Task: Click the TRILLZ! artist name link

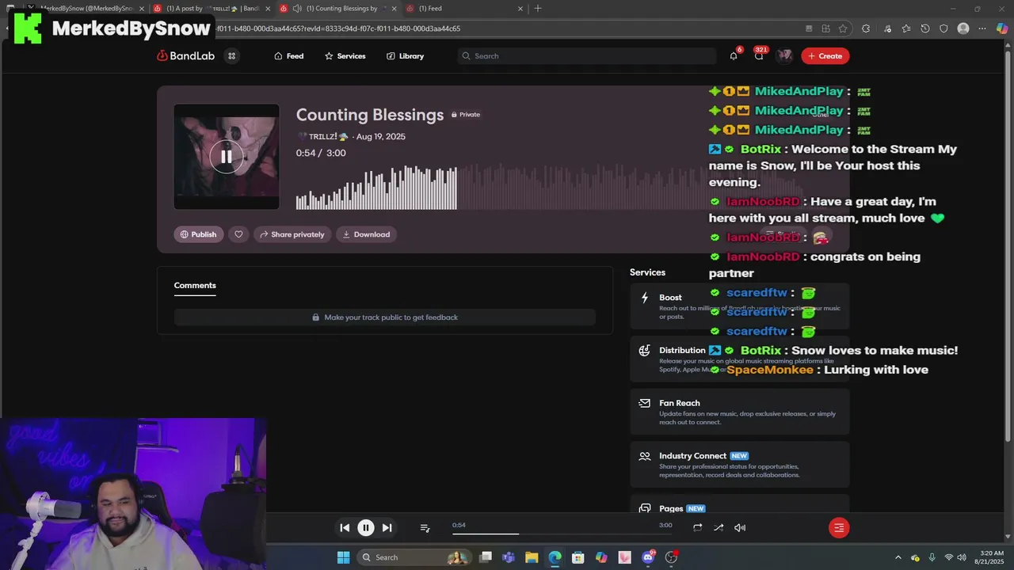Action: pos(322,137)
